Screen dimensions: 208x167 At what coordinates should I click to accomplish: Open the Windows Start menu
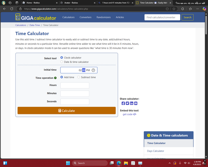click(x=68, y=163)
